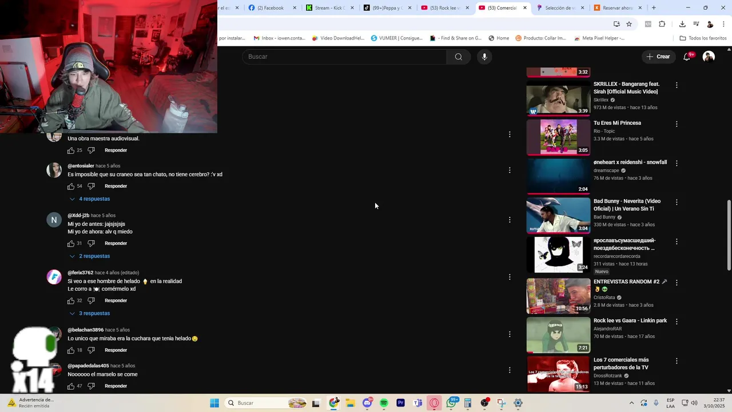Click the page vertical scrollbar thumb
The image size is (732, 412).
click(x=729, y=235)
